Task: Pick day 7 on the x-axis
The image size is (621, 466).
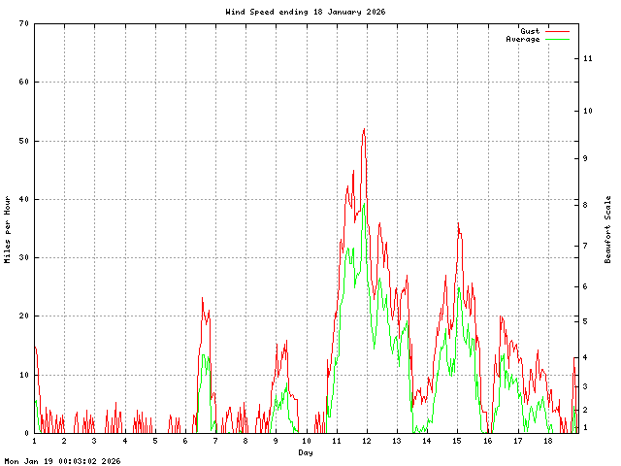Action: pos(215,442)
